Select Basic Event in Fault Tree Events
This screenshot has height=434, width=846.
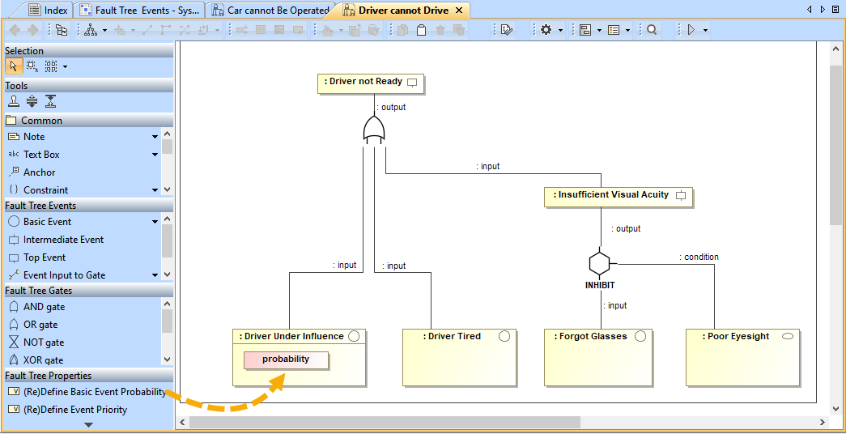48,221
